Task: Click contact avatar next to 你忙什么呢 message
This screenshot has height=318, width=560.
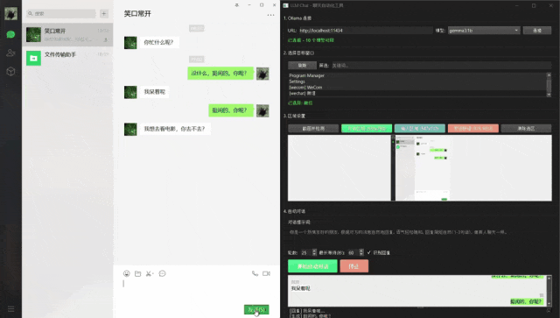Action: [x=130, y=43]
